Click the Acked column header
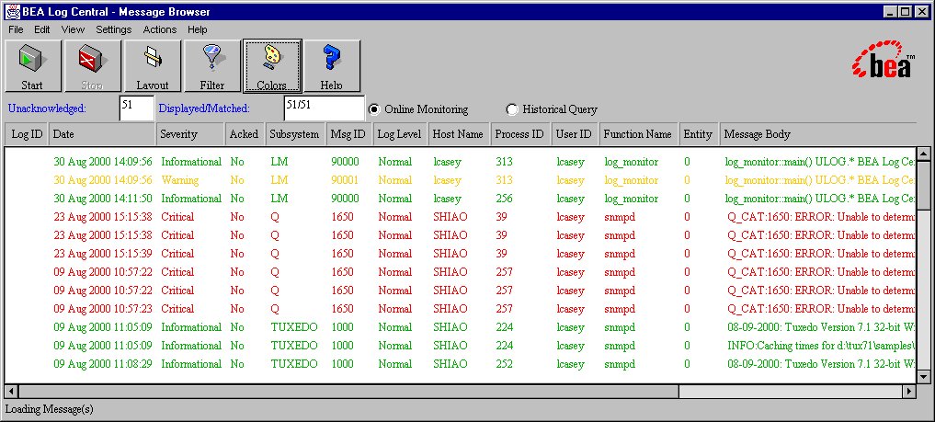935x422 pixels. (x=245, y=134)
